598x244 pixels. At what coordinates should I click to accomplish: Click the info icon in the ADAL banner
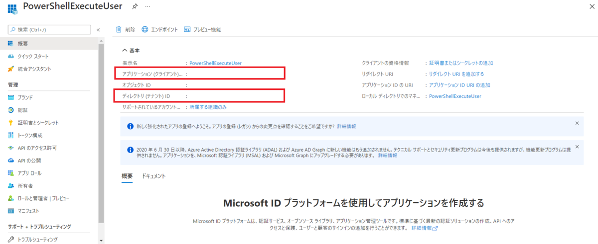[x=130, y=149]
